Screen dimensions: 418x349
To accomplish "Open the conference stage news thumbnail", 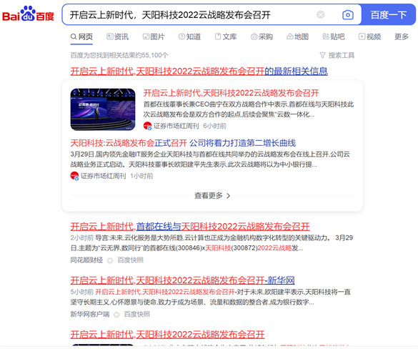I will click(x=103, y=109).
